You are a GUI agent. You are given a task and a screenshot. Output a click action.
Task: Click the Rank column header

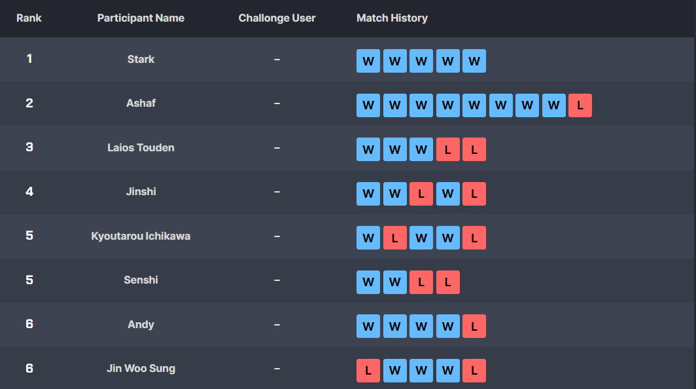click(29, 18)
